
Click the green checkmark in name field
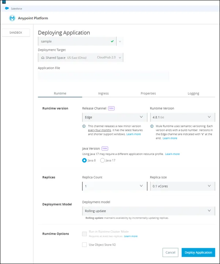[x=112, y=41]
